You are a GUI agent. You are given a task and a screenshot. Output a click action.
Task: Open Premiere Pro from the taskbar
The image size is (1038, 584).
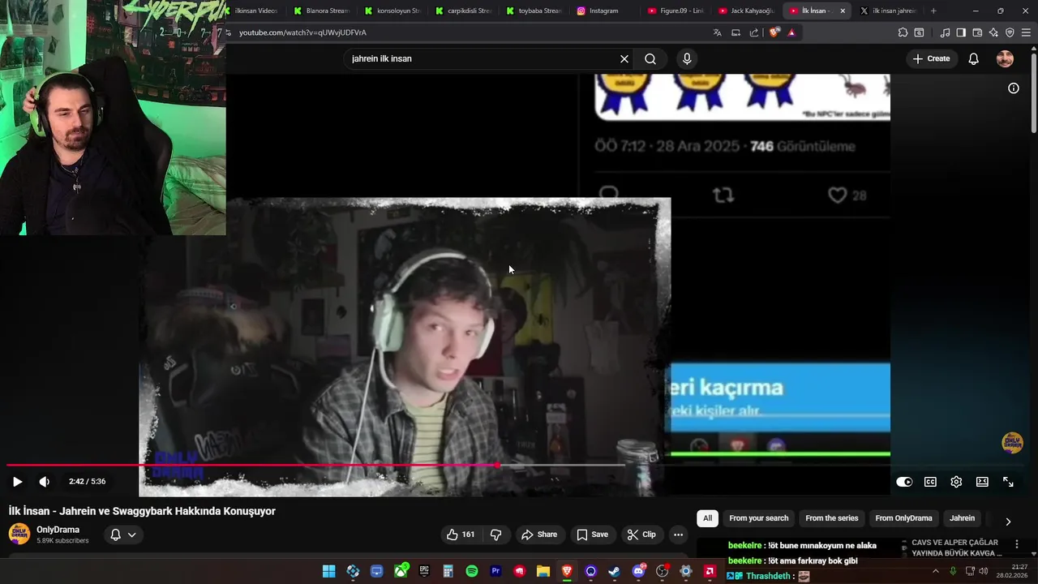coord(495,571)
